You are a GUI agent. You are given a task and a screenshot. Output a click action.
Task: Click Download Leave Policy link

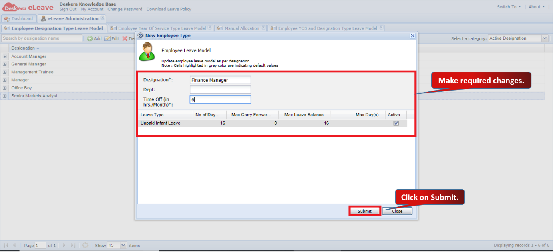point(169,9)
